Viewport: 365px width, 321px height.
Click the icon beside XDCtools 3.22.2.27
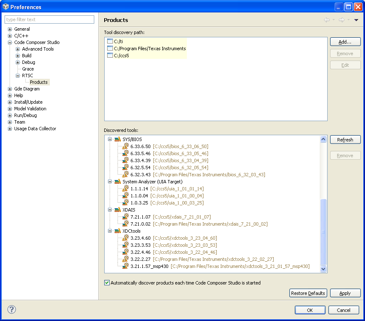[125, 259]
